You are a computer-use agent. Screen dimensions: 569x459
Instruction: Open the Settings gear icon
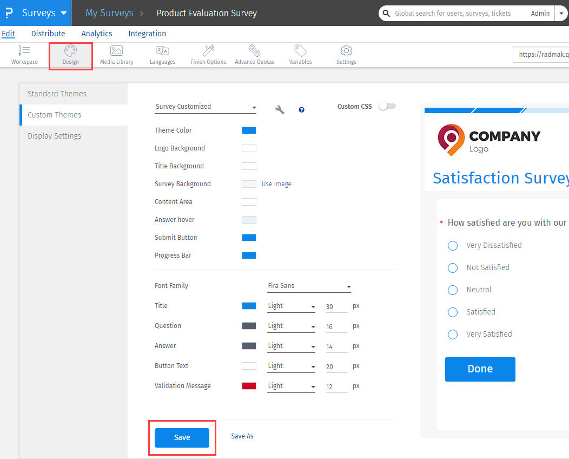click(346, 55)
